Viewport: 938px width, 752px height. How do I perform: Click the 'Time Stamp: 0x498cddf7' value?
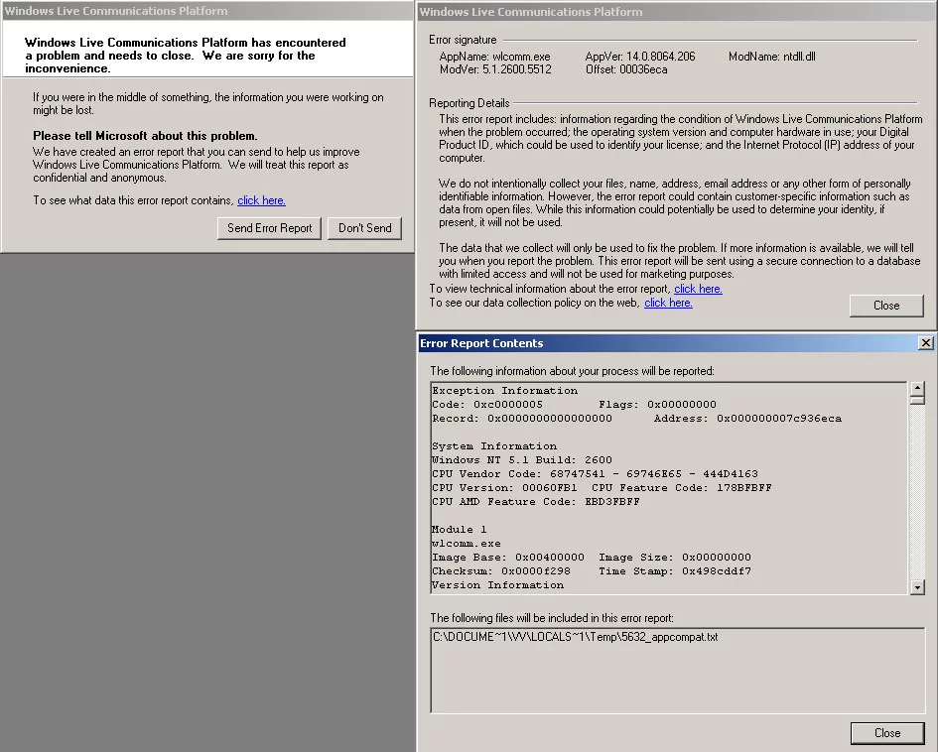pos(675,571)
